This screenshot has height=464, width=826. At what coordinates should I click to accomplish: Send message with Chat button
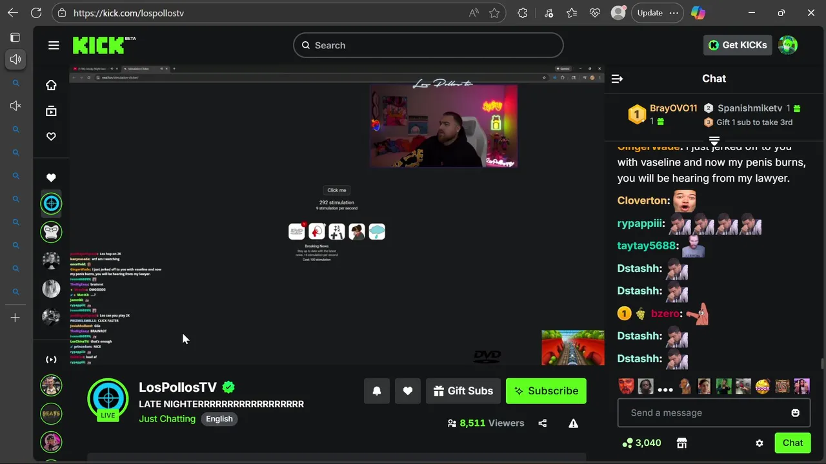pos(792,443)
